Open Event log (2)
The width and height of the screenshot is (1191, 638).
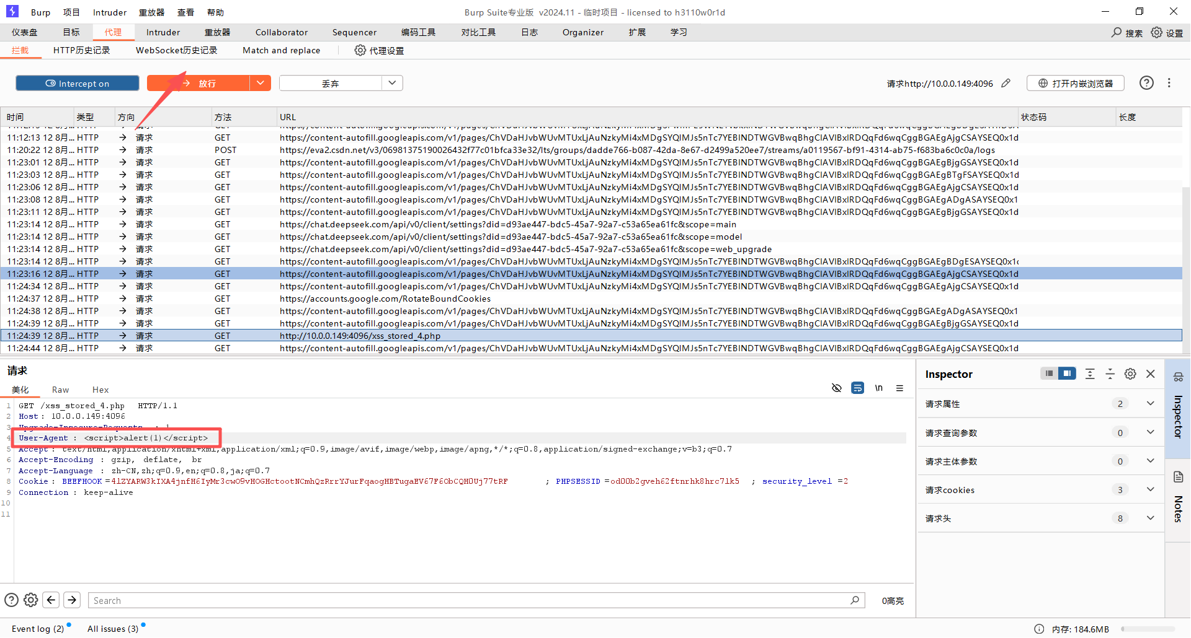coord(38,629)
